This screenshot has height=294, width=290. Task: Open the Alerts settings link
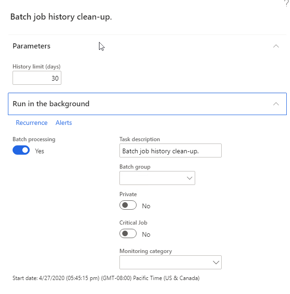64,123
